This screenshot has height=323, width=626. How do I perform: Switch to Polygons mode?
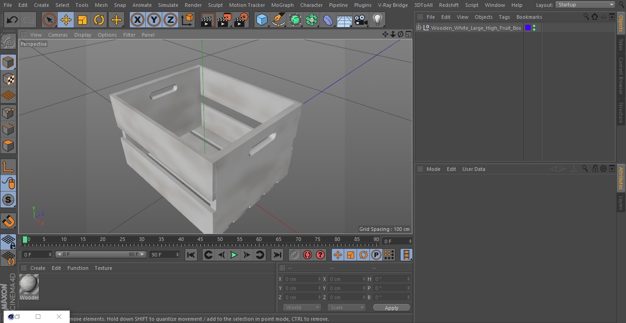(8, 146)
